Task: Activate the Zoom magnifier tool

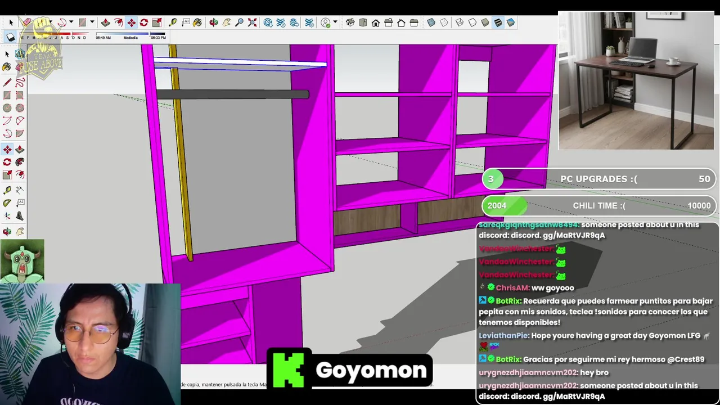Action: pyautogui.click(x=239, y=22)
